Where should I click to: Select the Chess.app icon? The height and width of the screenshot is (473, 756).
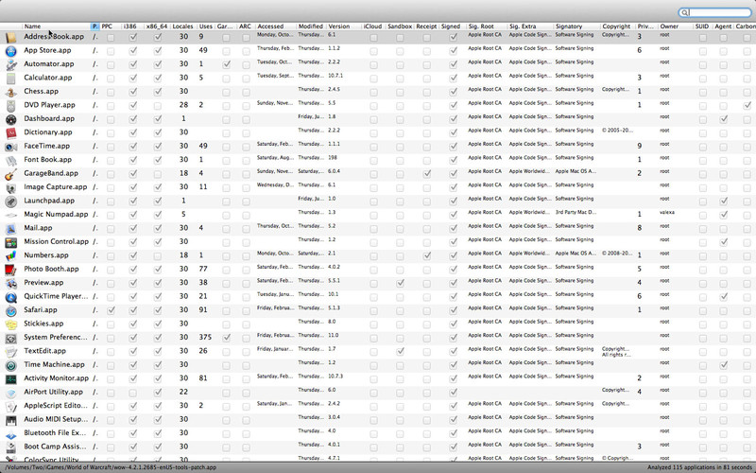(x=10, y=92)
